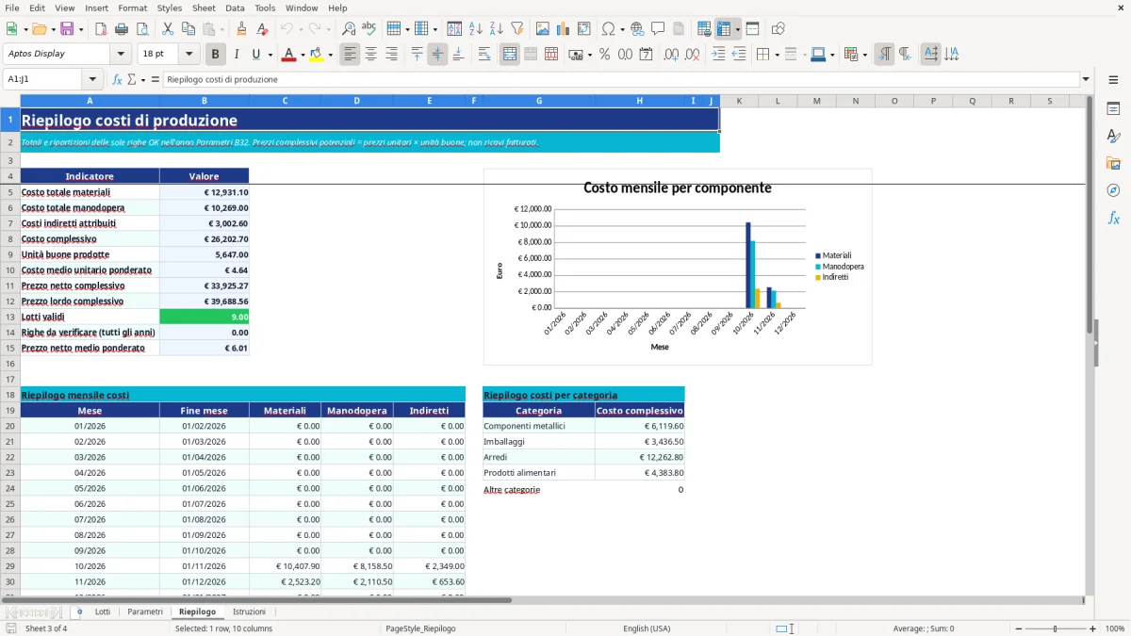Toggle Wrap Text
Image resolution: width=1131 pixels, height=636 pixels.
(x=484, y=55)
